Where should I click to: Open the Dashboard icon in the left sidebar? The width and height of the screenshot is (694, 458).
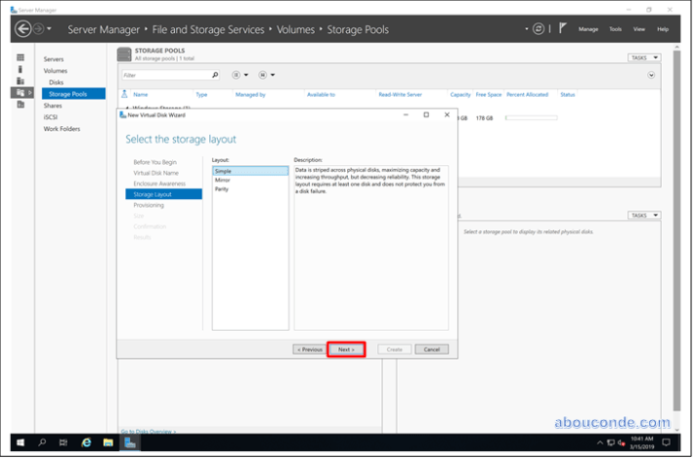coord(20,58)
